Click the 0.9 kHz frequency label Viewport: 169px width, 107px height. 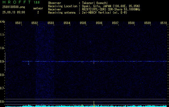pyautogui.click(x=2, y=62)
